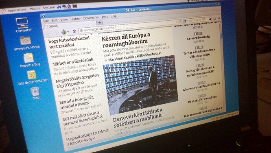Viewport: 271px width, 153px height.
Task: Select the ORIGO browser tab
Action: (x=70, y=25)
